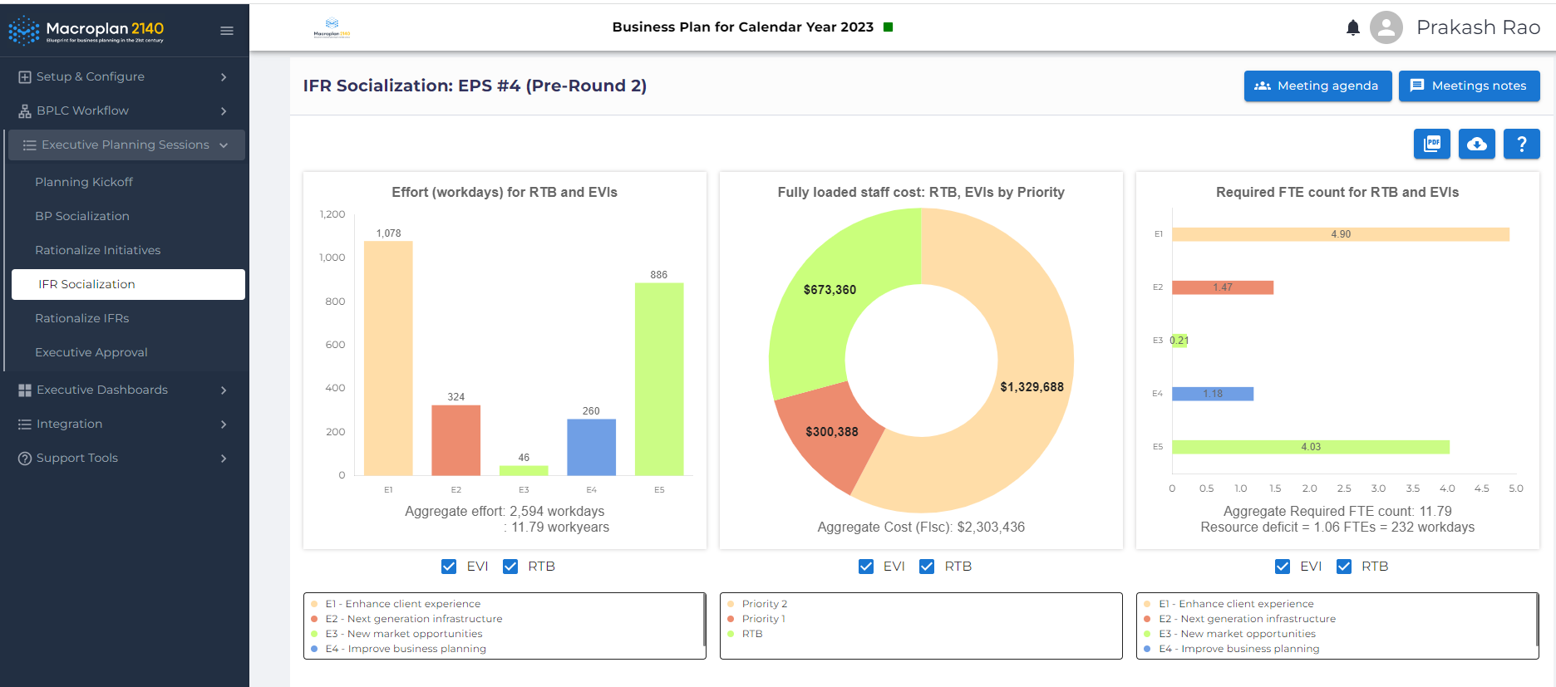Toggle RTB checkbox under staff cost chart
1556x687 pixels.
point(927,567)
